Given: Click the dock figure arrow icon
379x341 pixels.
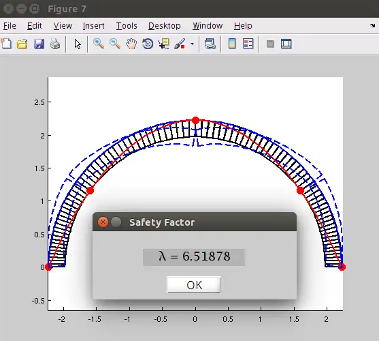Looking at the screenshot, I should coord(372,25).
